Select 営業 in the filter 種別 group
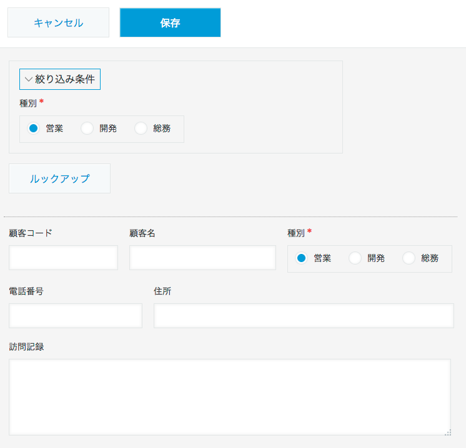466x448 pixels. pos(33,129)
